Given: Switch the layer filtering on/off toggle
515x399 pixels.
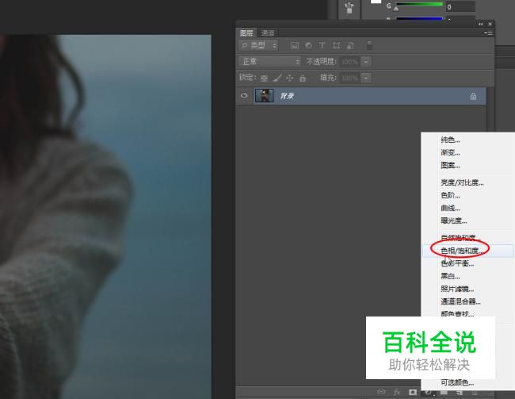Looking at the screenshot, I should 369,45.
